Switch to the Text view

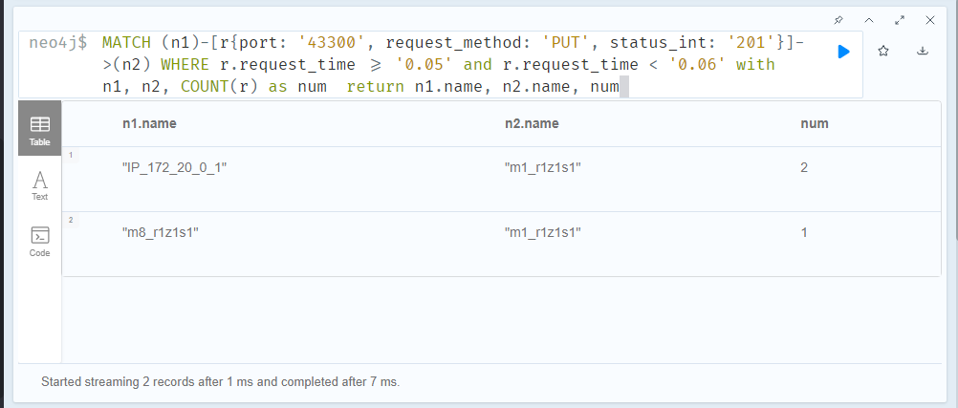[40, 184]
